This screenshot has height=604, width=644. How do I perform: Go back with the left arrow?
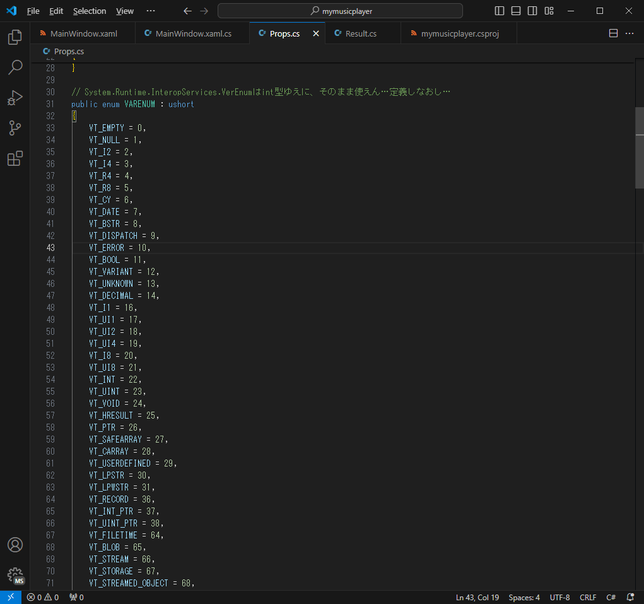click(187, 11)
